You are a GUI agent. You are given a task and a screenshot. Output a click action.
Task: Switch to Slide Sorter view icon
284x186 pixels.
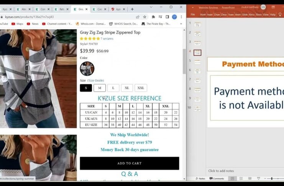click(x=241, y=179)
